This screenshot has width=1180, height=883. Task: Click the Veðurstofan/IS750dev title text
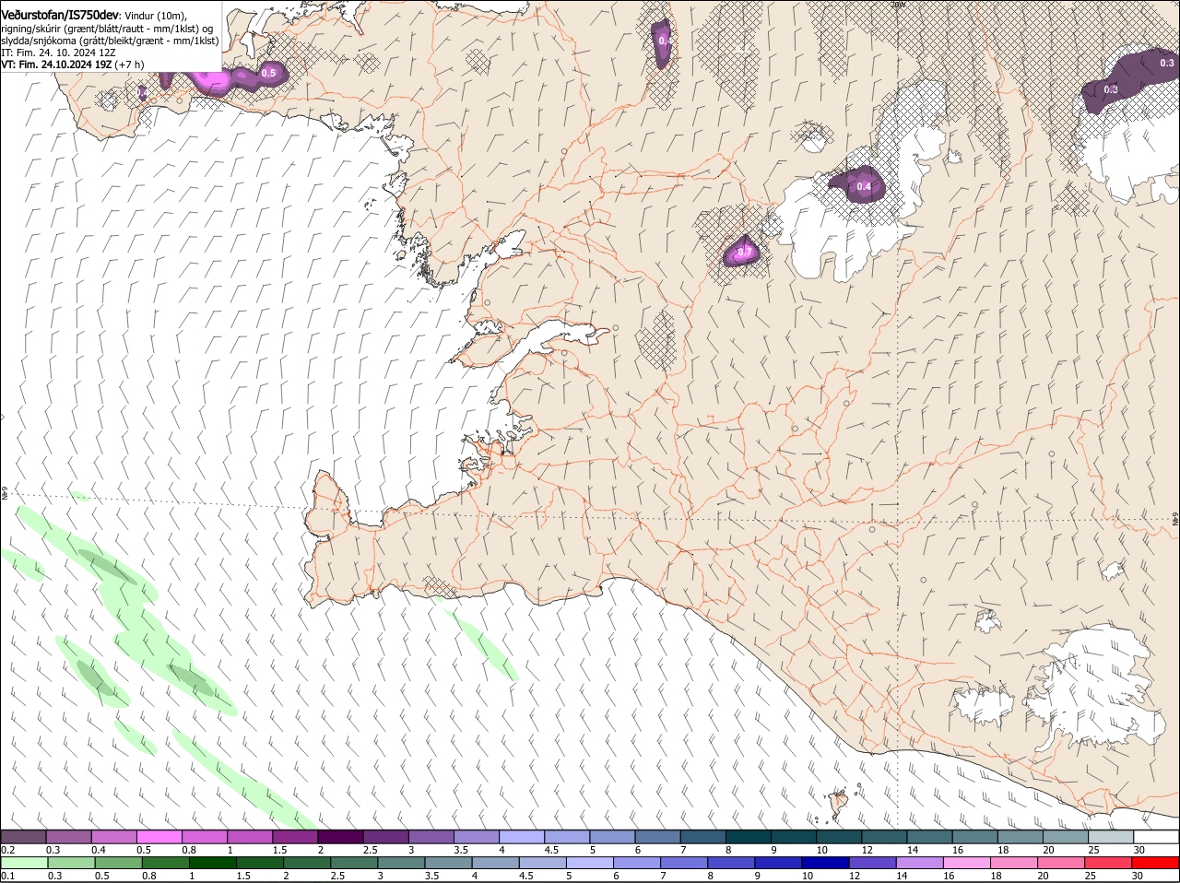[x=61, y=16]
